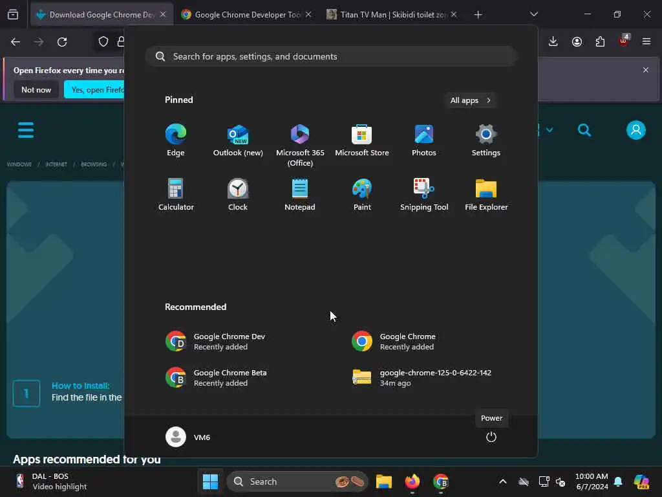The image size is (662, 497).
Task: Go back in Firefox
Action: (x=16, y=42)
